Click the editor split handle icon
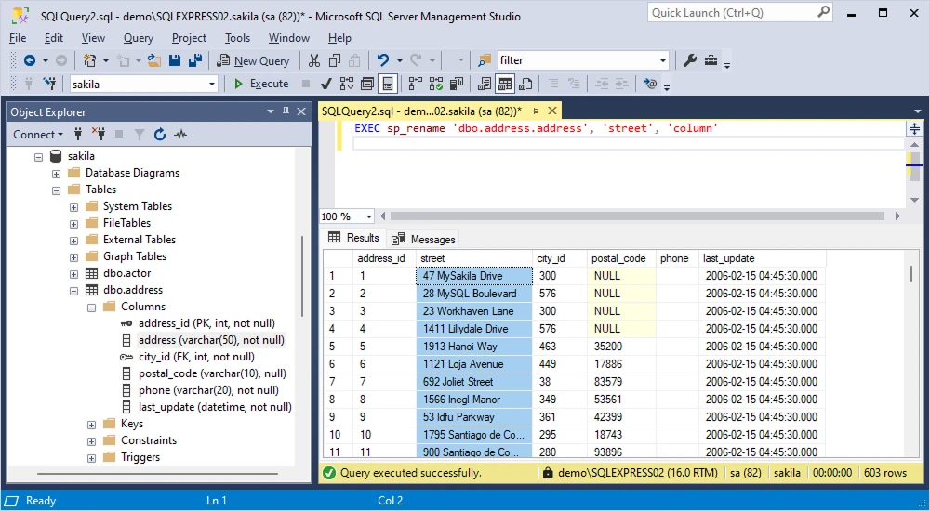The image size is (930, 511). [914, 128]
